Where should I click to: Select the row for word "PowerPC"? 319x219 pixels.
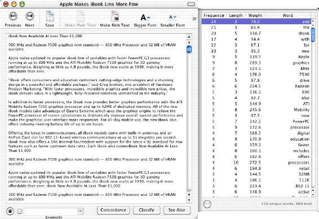(x=256, y=121)
